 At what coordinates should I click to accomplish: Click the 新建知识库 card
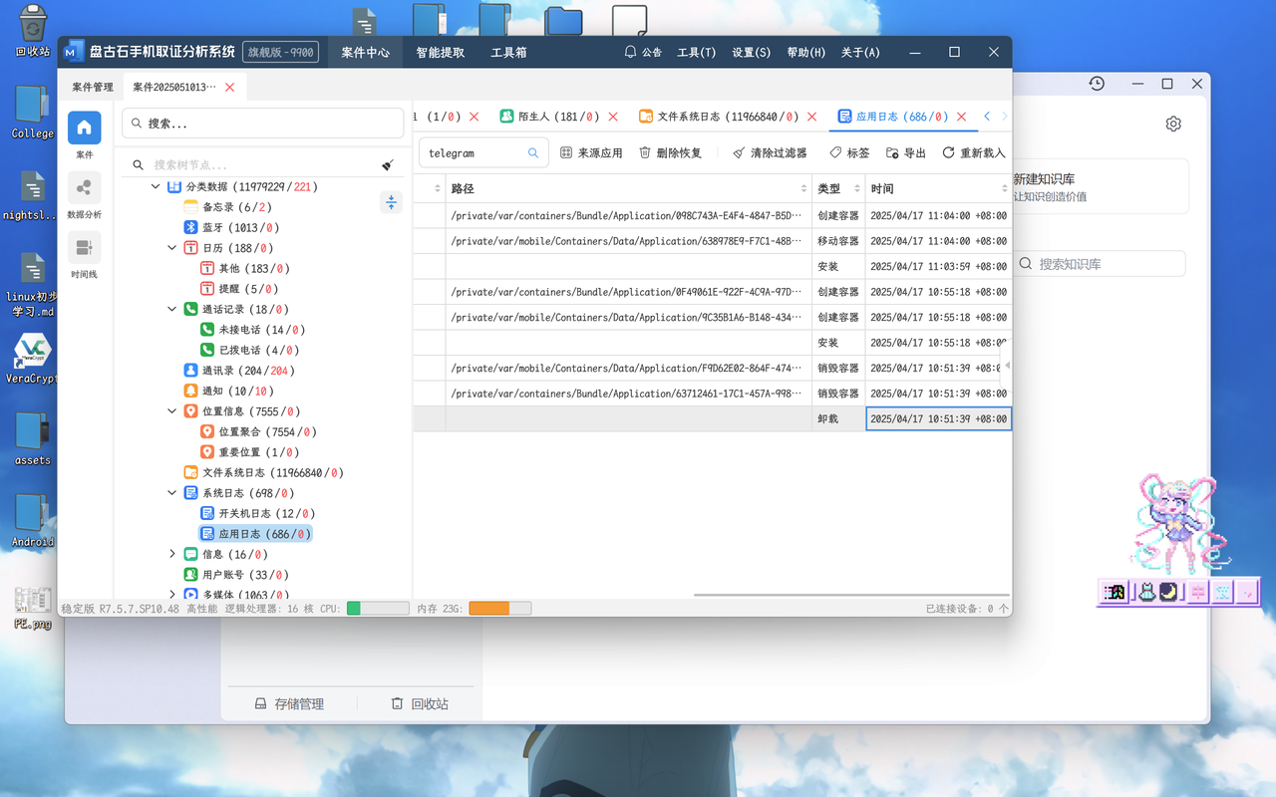[1101, 186]
